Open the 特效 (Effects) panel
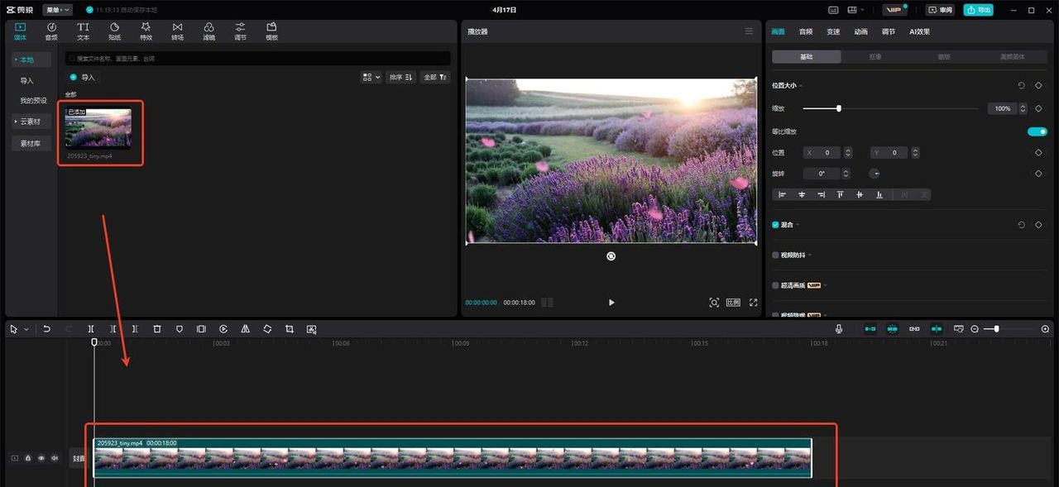1059x487 pixels. pyautogui.click(x=146, y=31)
